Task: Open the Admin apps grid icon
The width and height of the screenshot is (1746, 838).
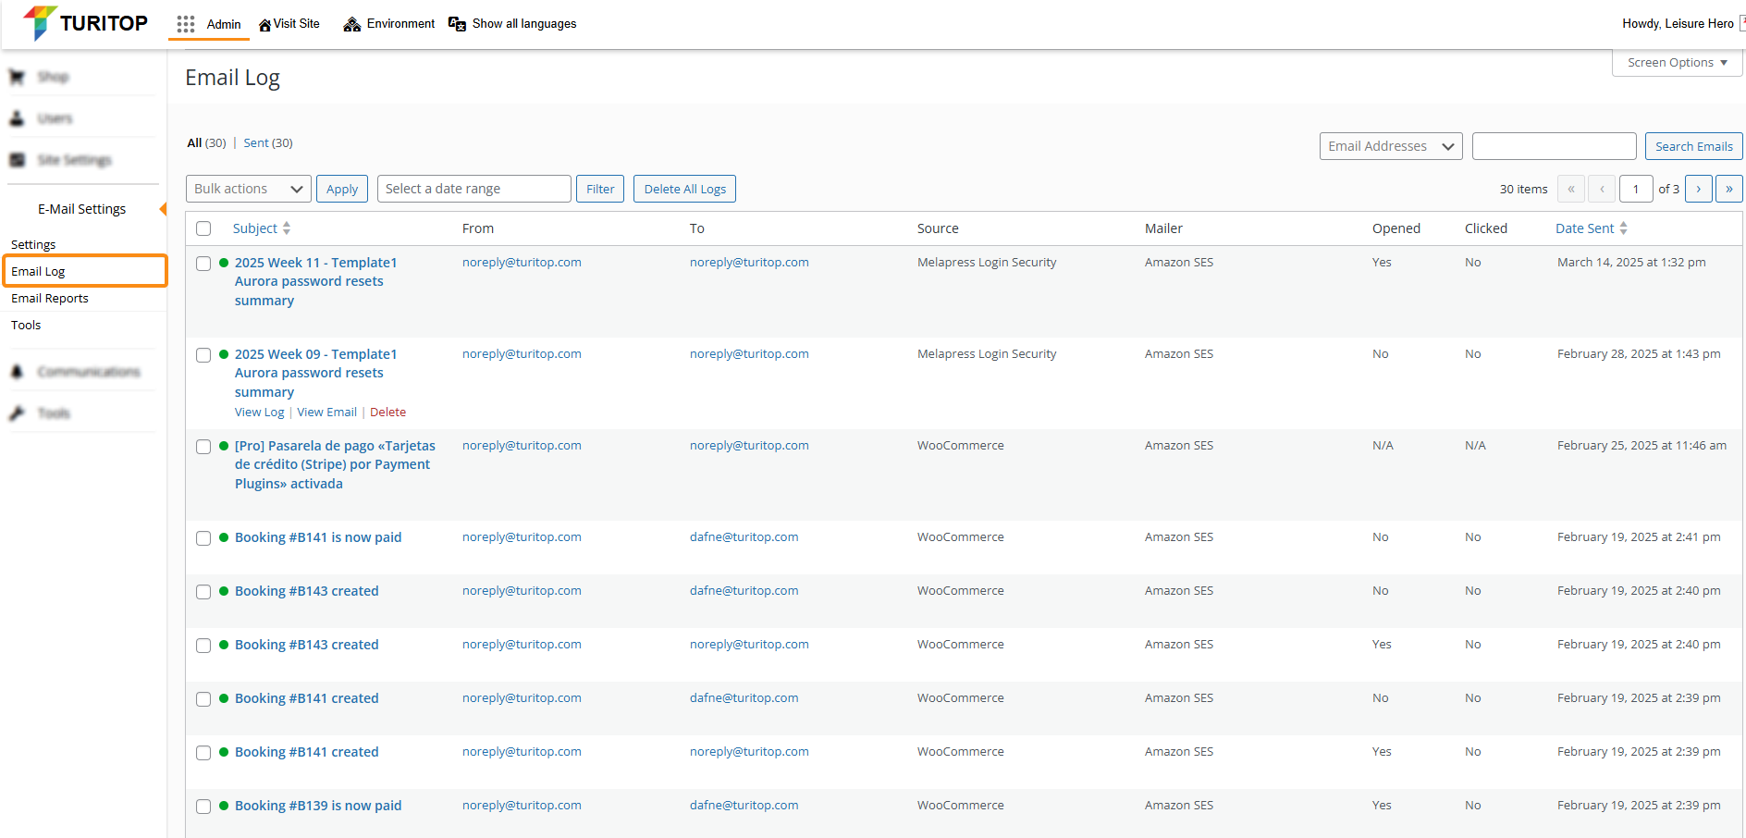Action: point(186,24)
